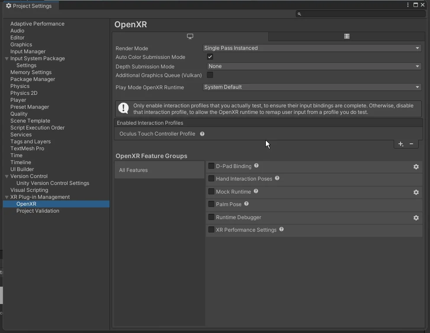Open Runtime Debugger gear settings
The image size is (430, 333).
point(416,218)
